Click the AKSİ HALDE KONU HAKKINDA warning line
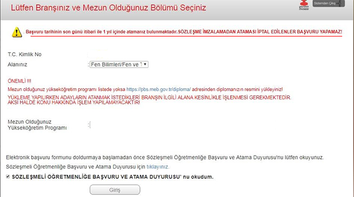 pyautogui.click(x=73, y=103)
